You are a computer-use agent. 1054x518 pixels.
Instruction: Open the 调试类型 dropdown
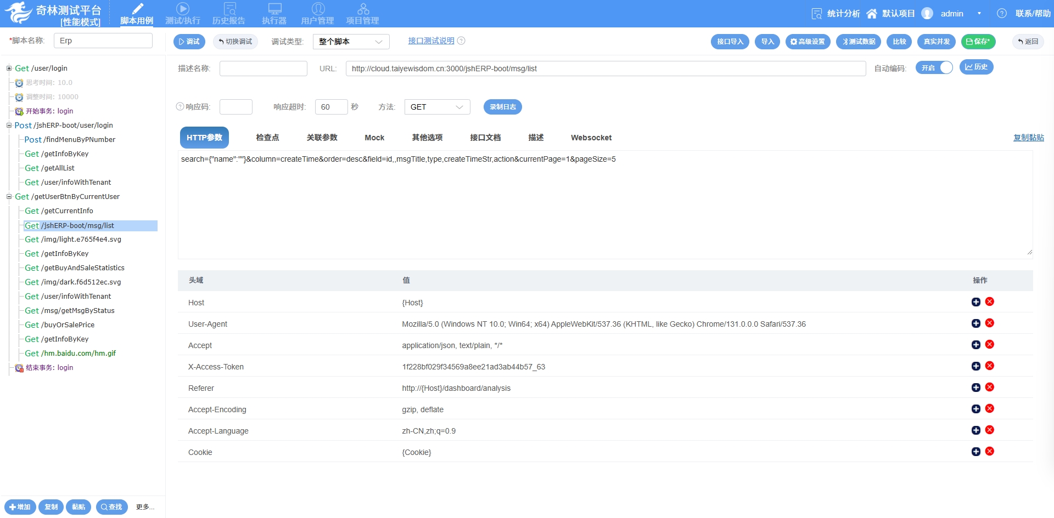(x=351, y=42)
